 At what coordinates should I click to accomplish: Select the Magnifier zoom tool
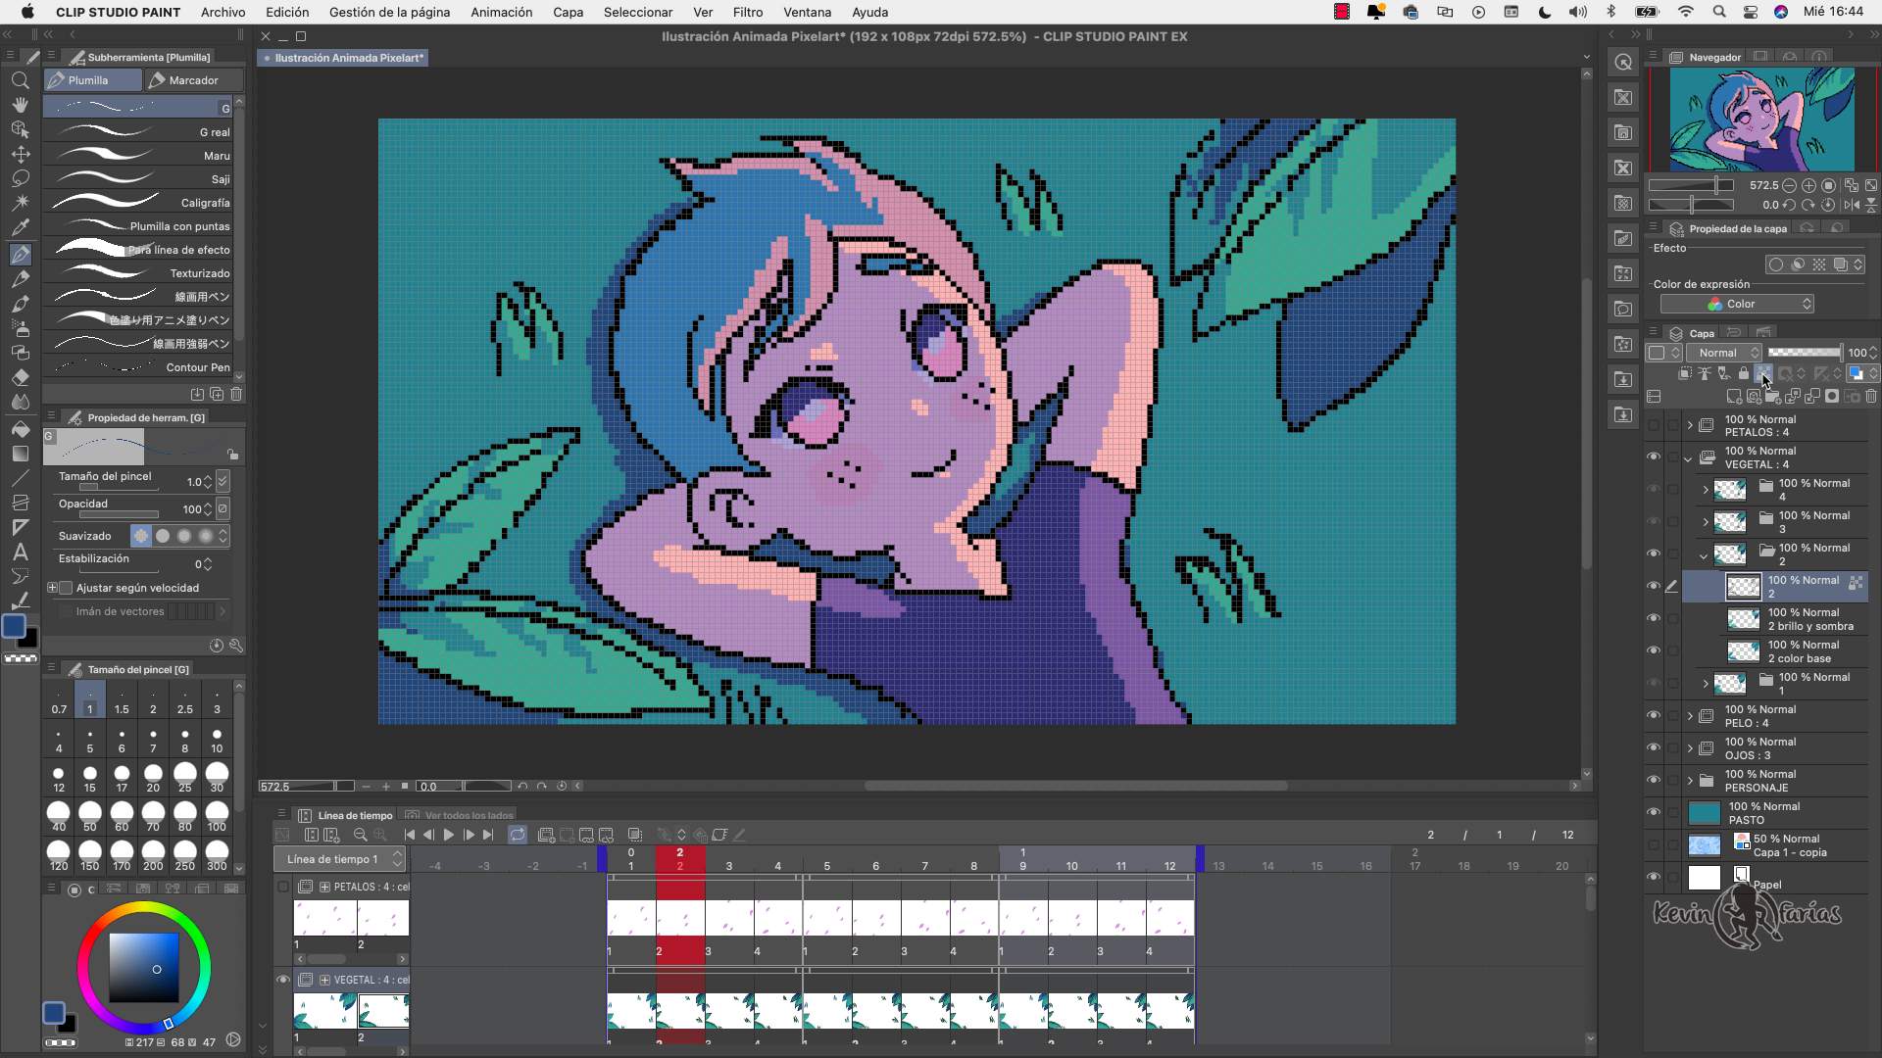(x=20, y=80)
